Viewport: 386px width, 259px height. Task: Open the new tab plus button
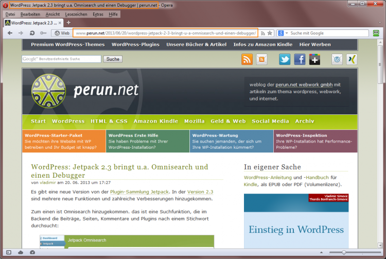tap(68, 23)
